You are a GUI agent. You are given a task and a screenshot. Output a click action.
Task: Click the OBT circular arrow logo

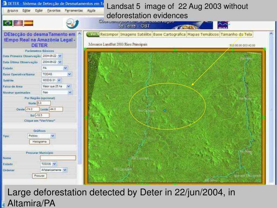(x=72, y=24)
